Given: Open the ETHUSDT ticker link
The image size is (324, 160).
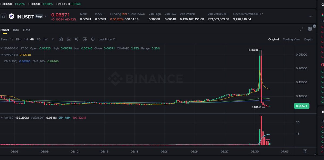Looking at the screenshot, I should click(40, 4).
